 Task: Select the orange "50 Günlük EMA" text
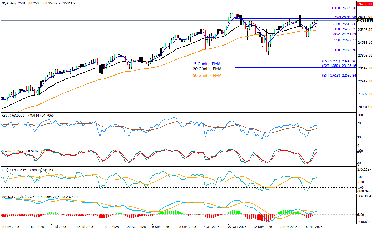coord(207,76)
